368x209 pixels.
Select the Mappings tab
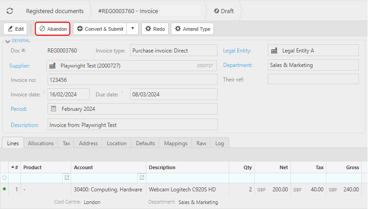(x=175, y=143)
